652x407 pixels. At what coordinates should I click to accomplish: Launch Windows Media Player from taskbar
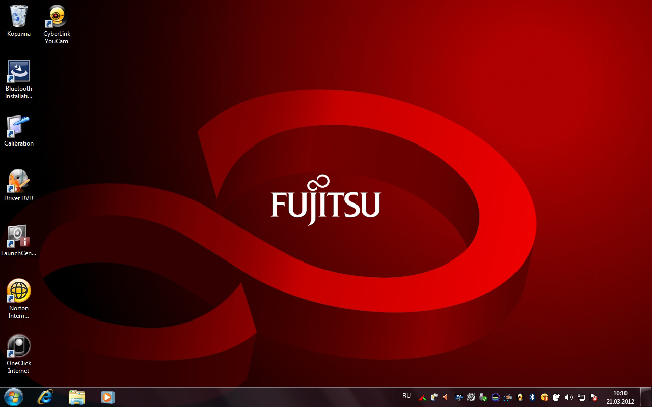[107, 397]
